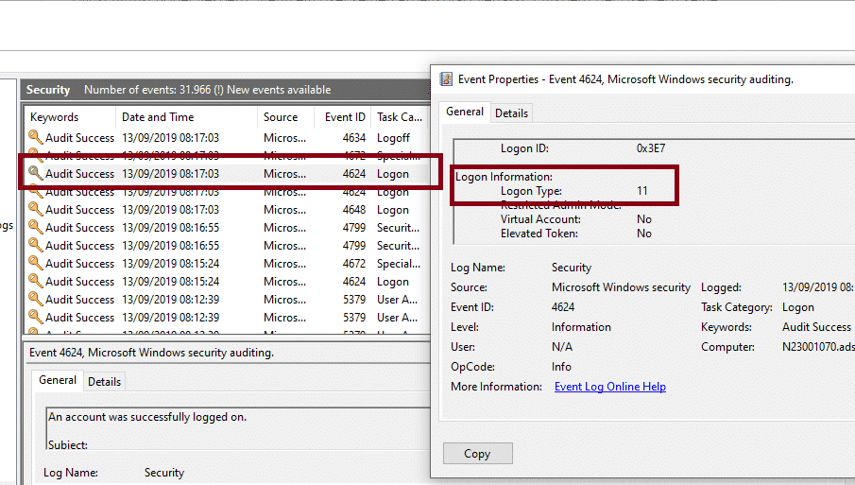This screenshot has height=485, width=855.
Task: Click the Source column header
Action: 281,117
